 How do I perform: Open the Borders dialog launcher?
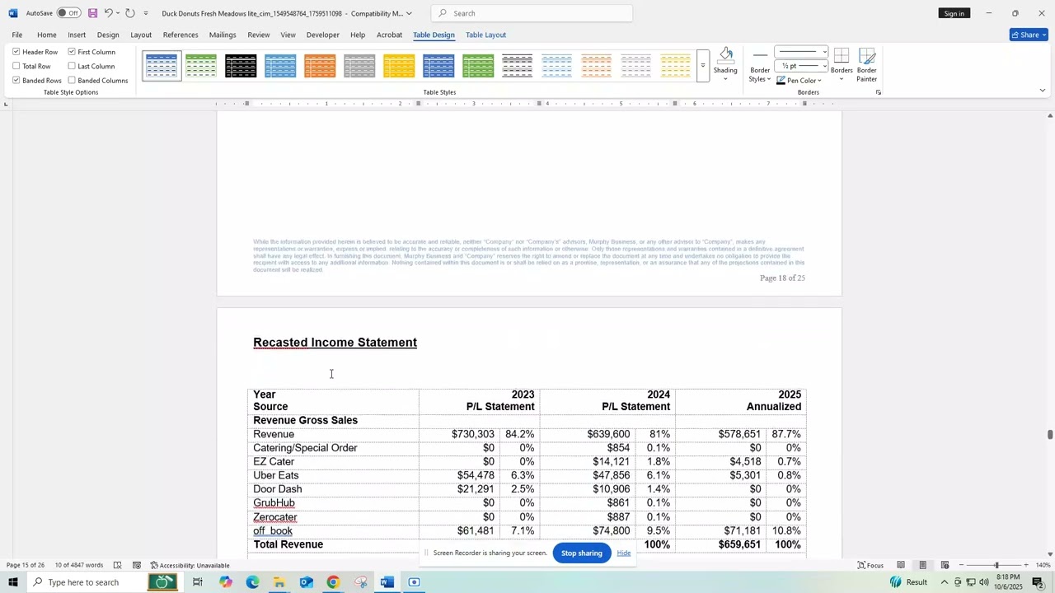click(x=879, y=92)
